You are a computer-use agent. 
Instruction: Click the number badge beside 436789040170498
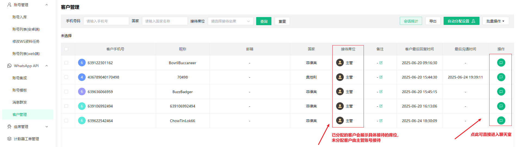tap(82, 77)
